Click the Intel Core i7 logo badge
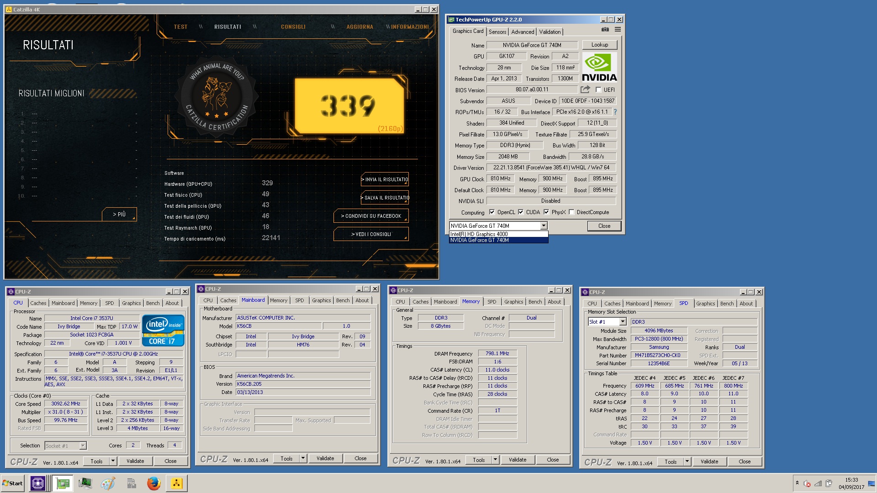Screen dimensions: 877x493 [x=163, y=330]
